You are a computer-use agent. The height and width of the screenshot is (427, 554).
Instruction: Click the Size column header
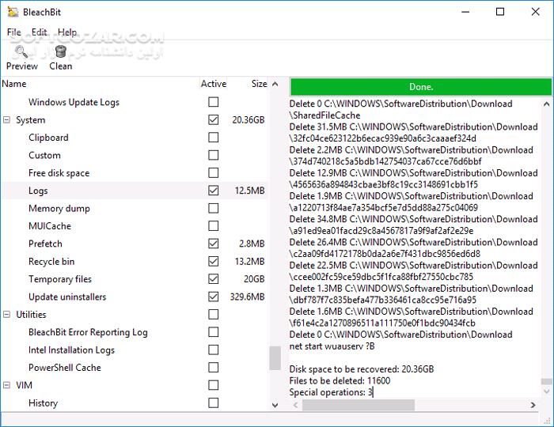[259, 84]
